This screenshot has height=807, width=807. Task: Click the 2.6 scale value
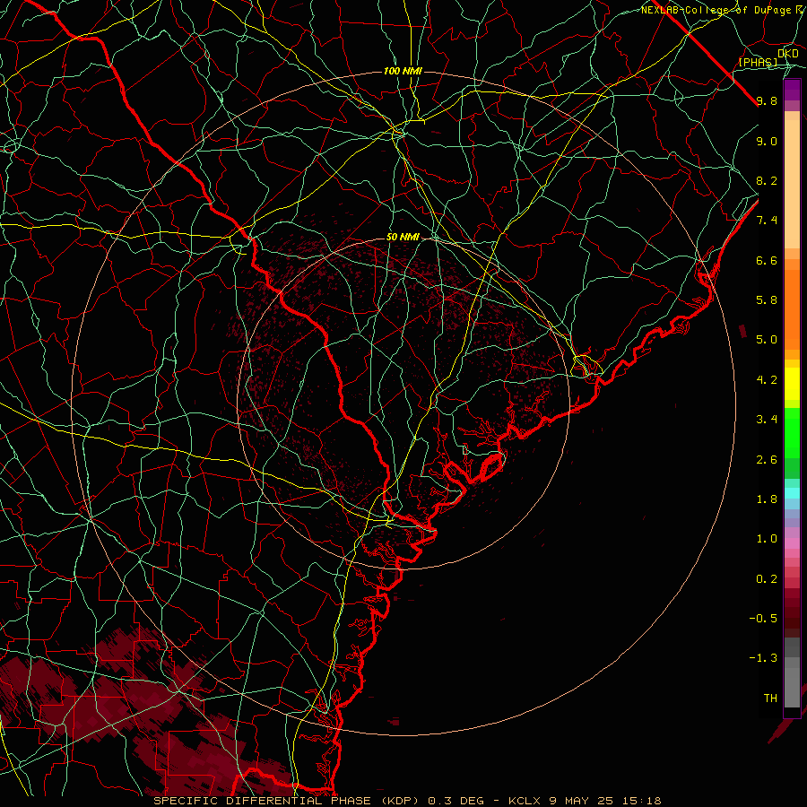(767, 460)
